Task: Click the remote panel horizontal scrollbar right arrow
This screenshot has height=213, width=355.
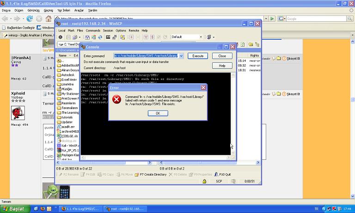Action: 258,163
